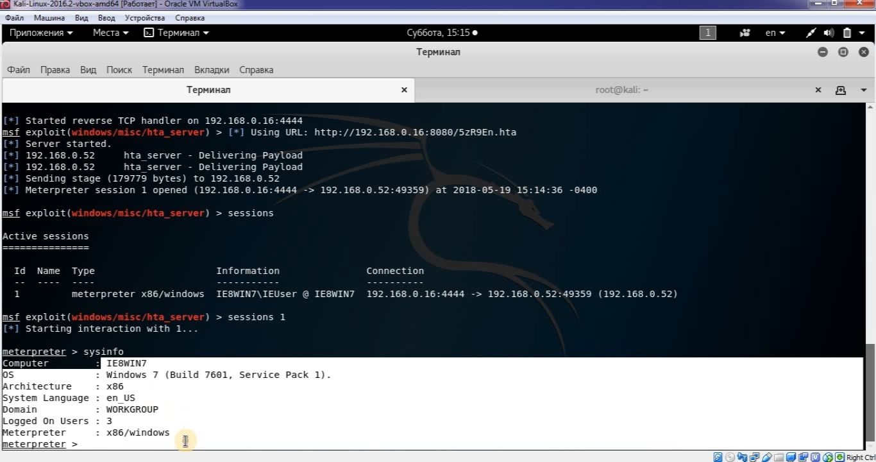Image resolution: width=876 pixels, height=462 pixels.
Task: Click 'IE8WIN7\IEUser @ IE8WIN7' in sessions table
Action: click(285, 294)
